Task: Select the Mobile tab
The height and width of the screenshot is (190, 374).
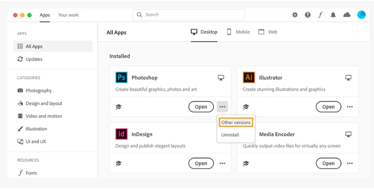Action: [x=238, y=32]
